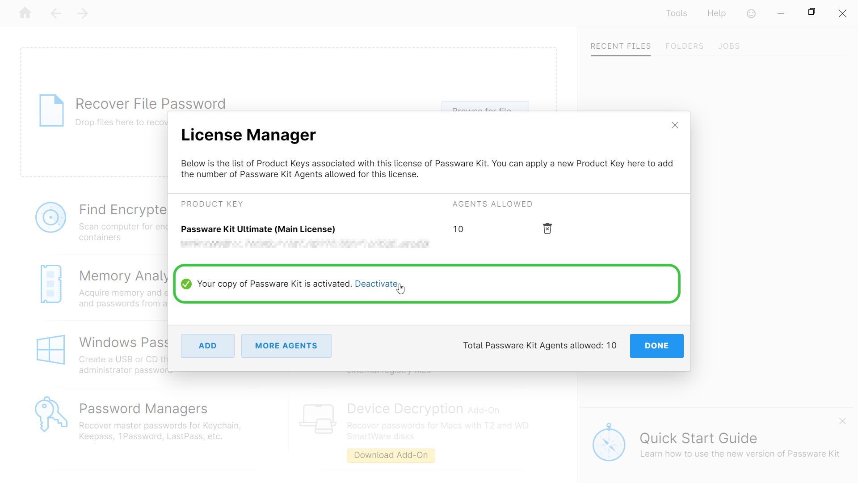This screenshot has height=483, width=858.
Task: Switch to the Recent Files tab
Action: 621,46
